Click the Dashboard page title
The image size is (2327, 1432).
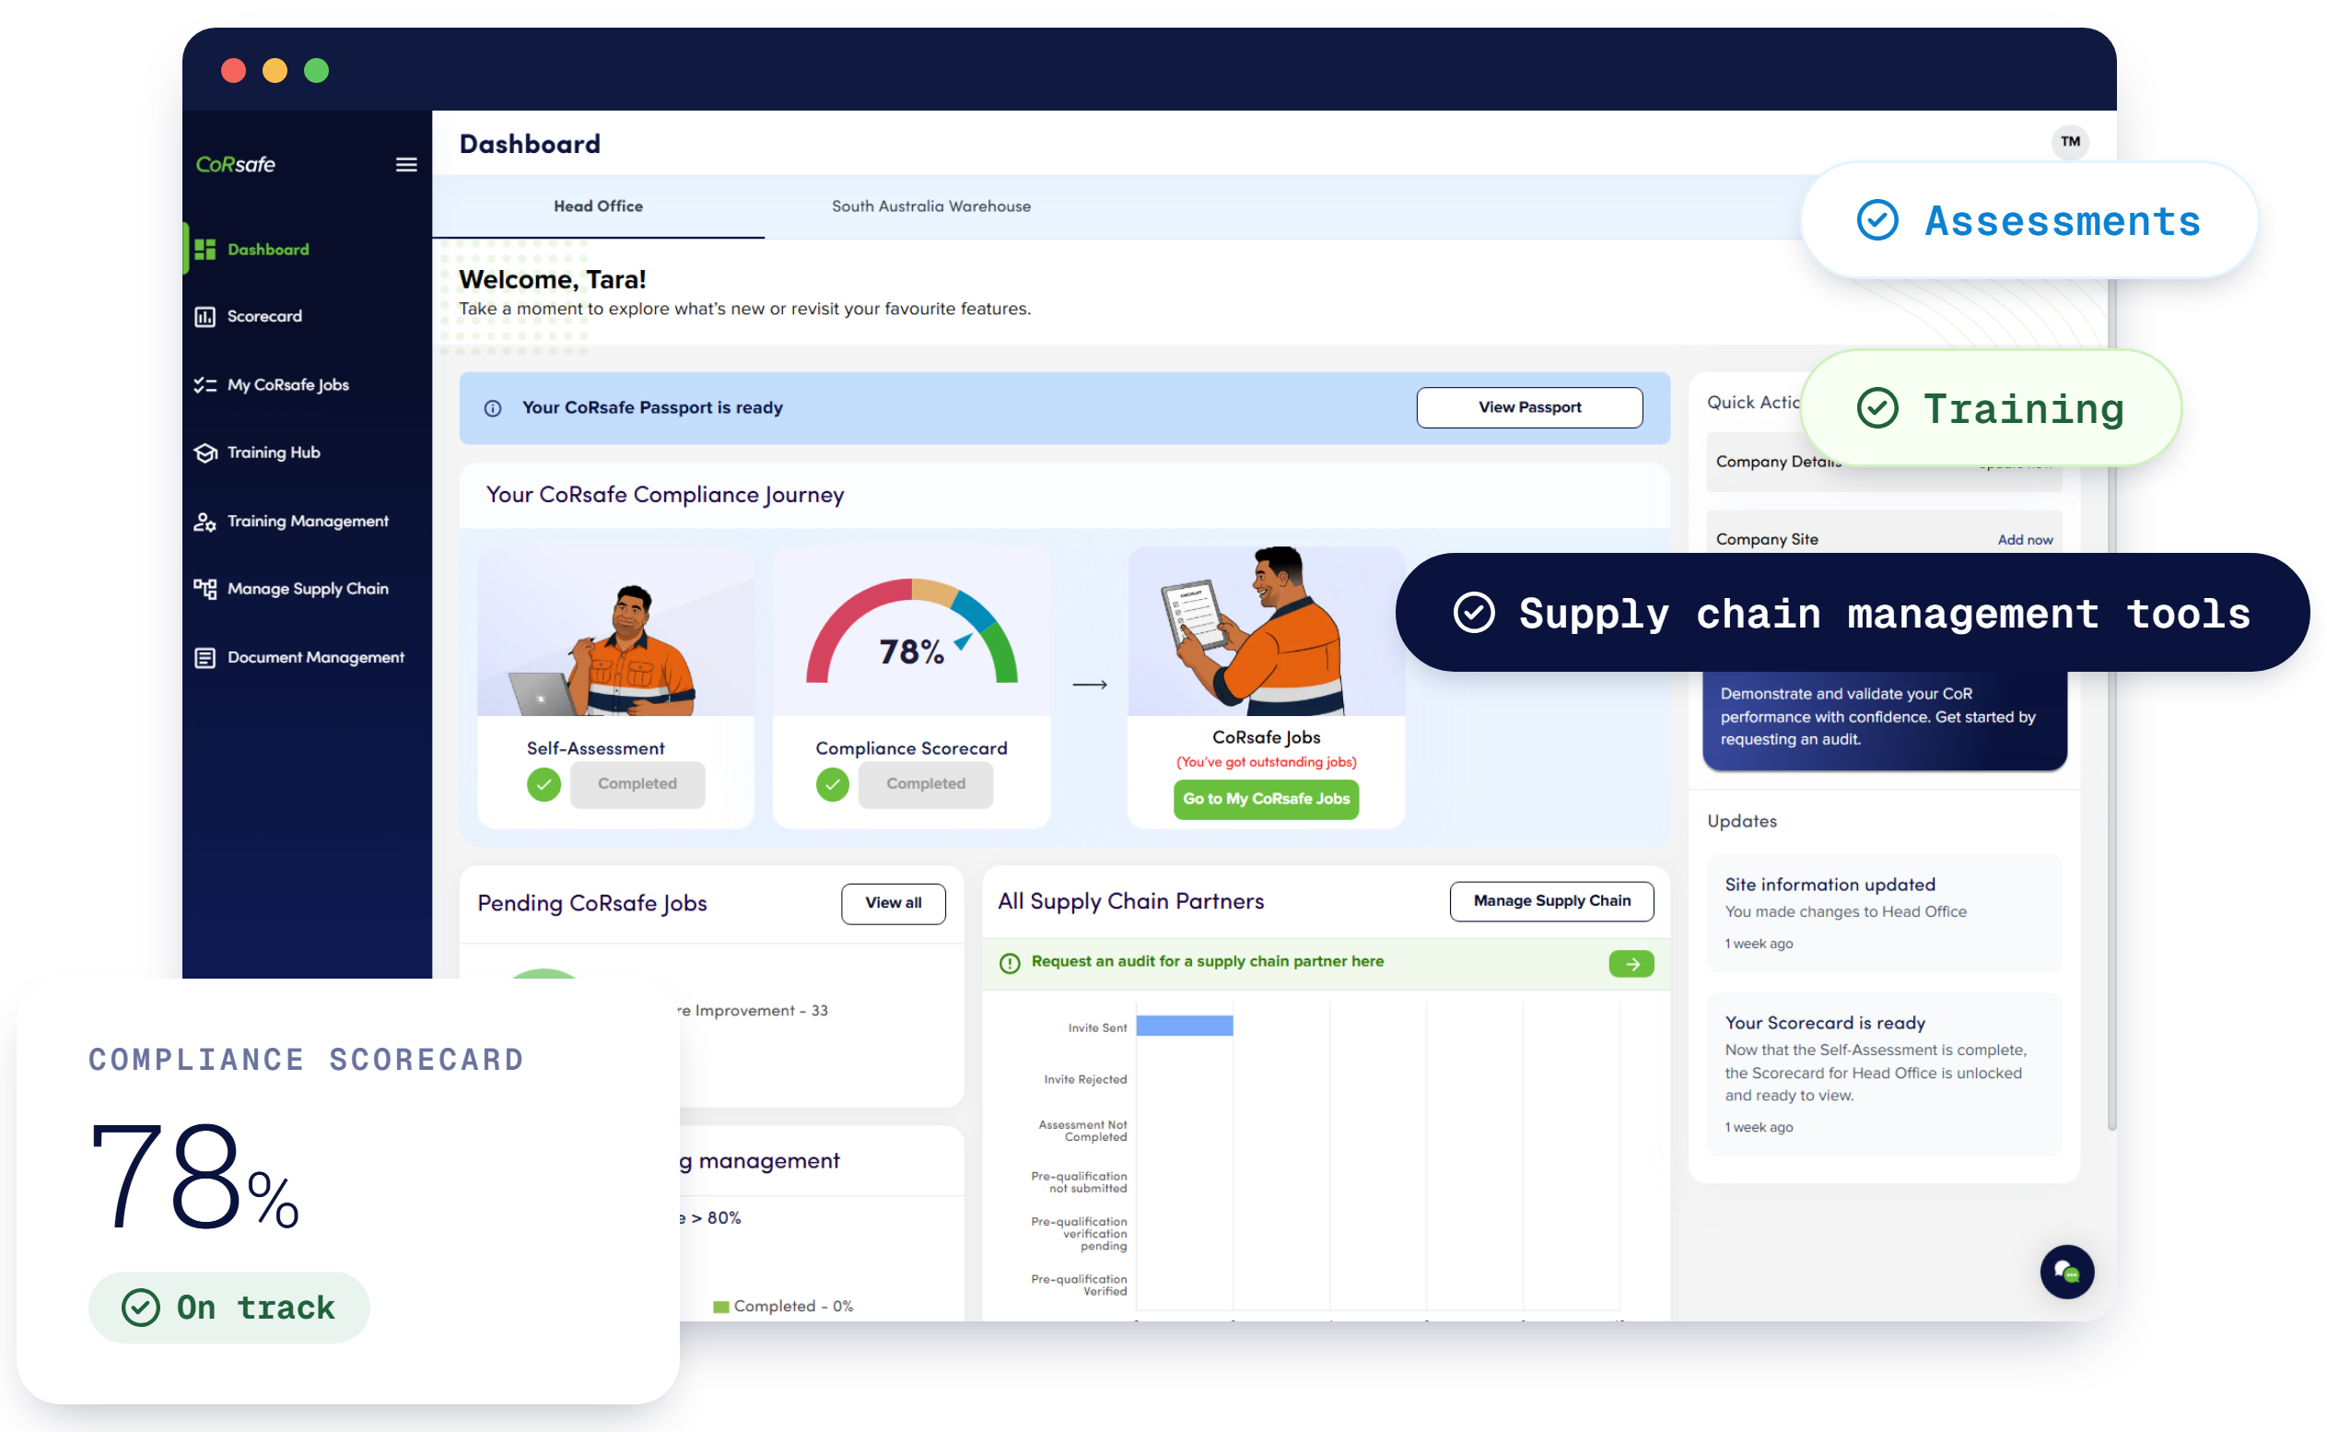tap(529, 144)
